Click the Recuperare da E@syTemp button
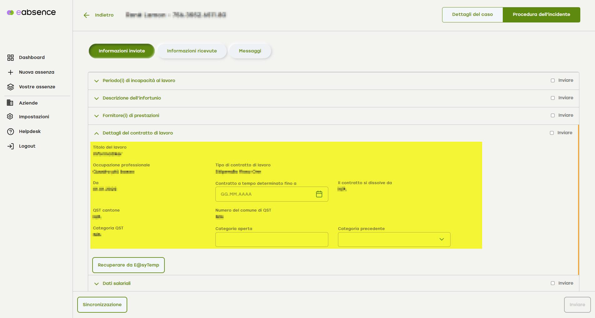 129,265
